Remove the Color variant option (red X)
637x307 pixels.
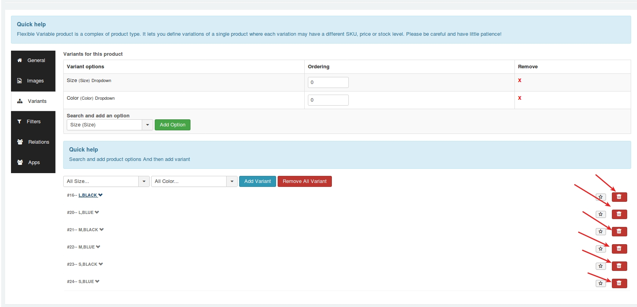[520, 98]
